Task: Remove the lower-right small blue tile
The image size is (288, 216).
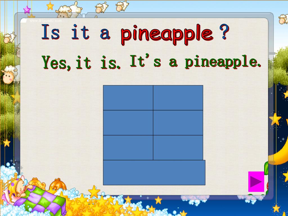Action: point(178,148)
